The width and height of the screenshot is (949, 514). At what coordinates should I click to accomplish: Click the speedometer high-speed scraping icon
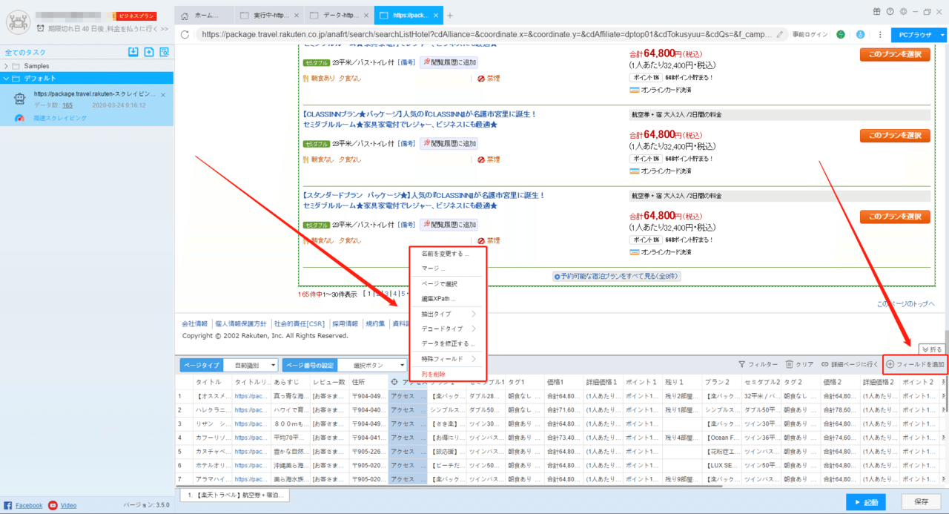point(20,118)
